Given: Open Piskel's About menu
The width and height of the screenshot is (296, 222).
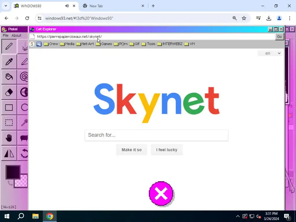Looking at the screenshot, I should point(16,36).
